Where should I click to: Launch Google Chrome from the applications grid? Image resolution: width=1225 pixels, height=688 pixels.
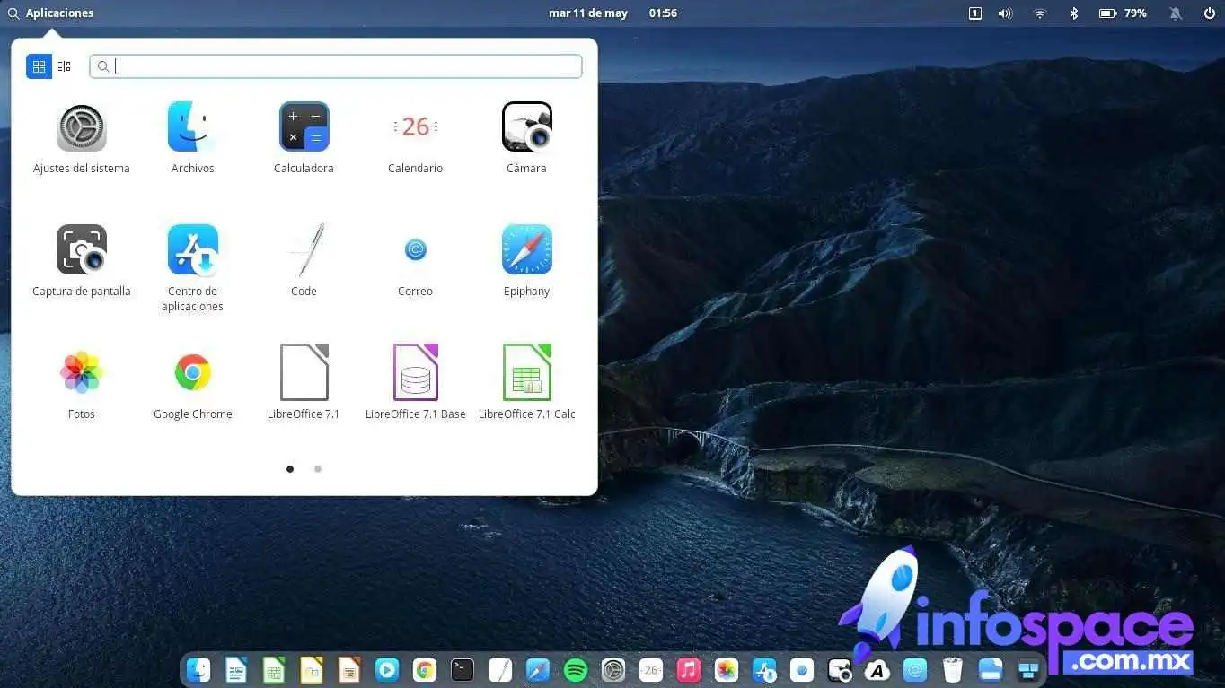coord(192,372)
